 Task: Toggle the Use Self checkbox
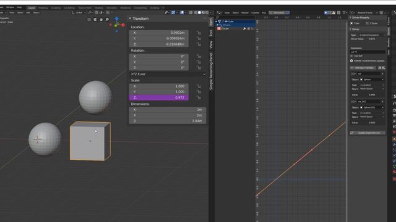click(x=352, y=56)
